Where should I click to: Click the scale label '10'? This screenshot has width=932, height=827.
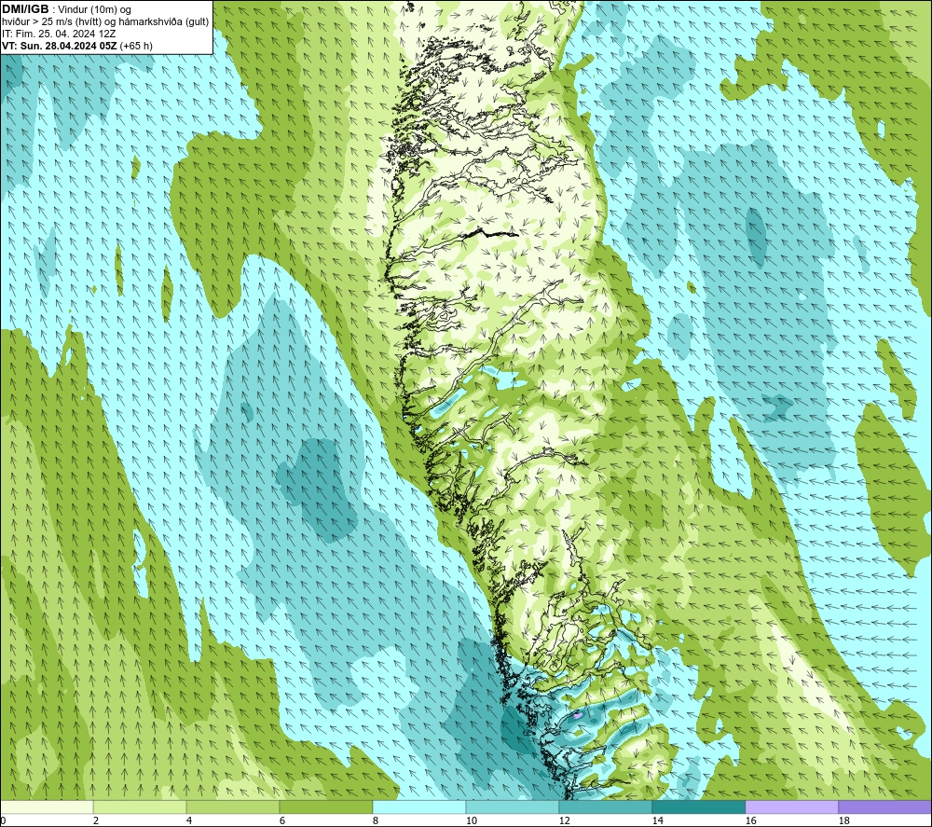471,821
